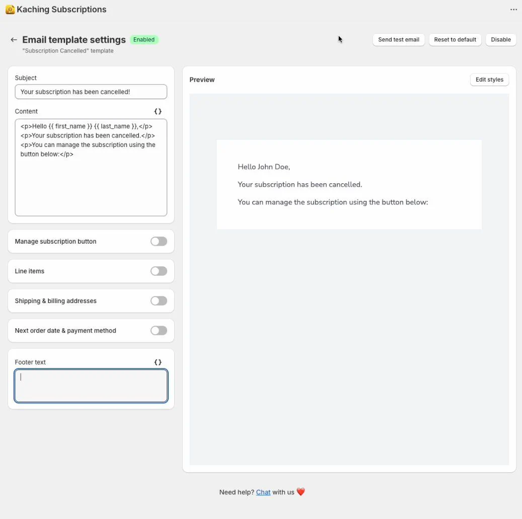Screen dimensions: 522x519
Task: Open the three-dot more options menu
Action: (x=513, y=10)
